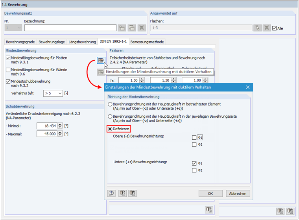The height and width of the screenshot is (220, 299).
Task: Adjust spinner of the 1.30 γc value
Action: 173,80
